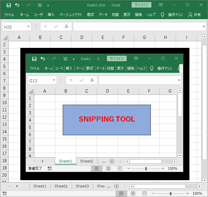Click the next sheet green arrow at the bottom
The image size is (208, 197).
coord(17,186)
